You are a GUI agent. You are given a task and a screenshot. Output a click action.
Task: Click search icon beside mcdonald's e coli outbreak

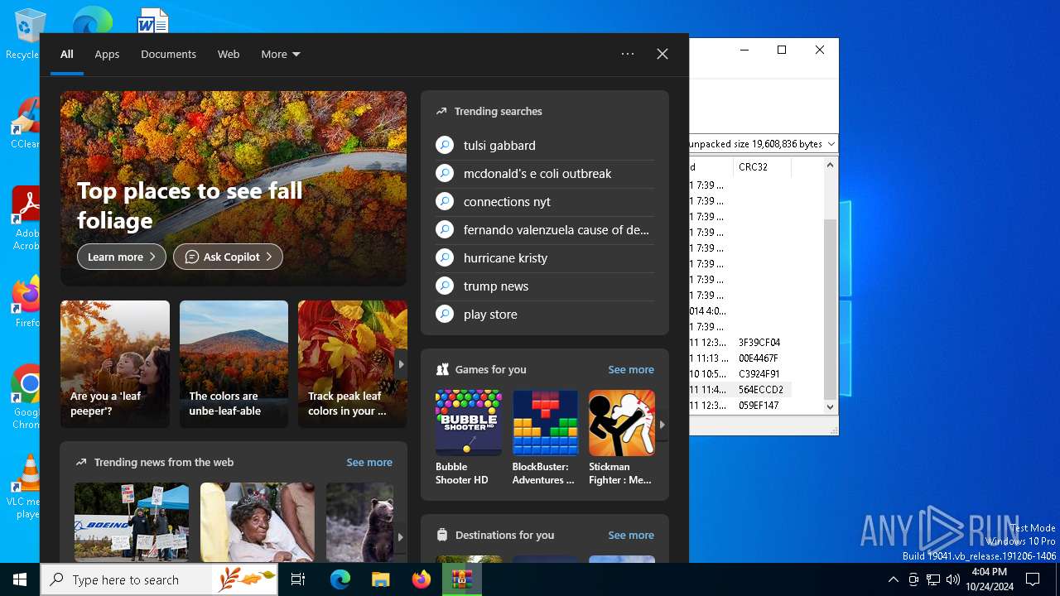[x=445, y=173]
